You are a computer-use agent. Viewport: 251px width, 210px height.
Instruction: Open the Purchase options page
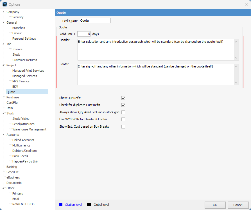(13, 97)
